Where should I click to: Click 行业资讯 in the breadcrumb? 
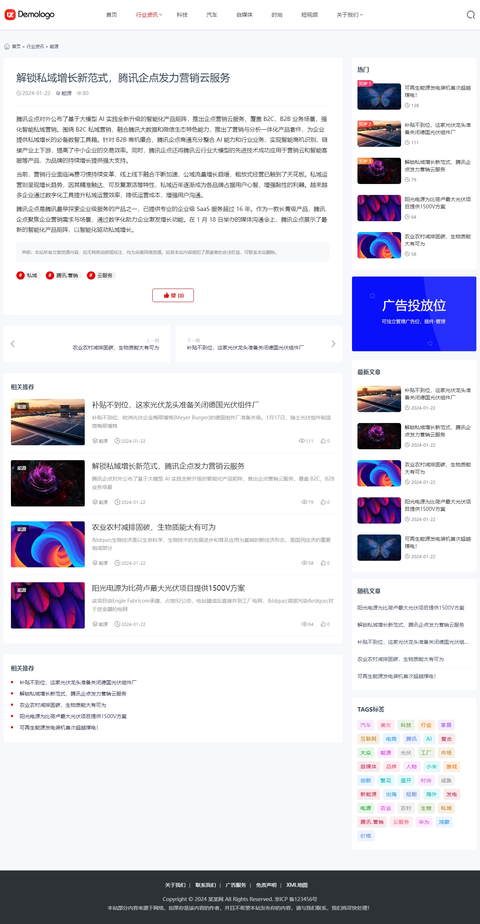[35, 46]
